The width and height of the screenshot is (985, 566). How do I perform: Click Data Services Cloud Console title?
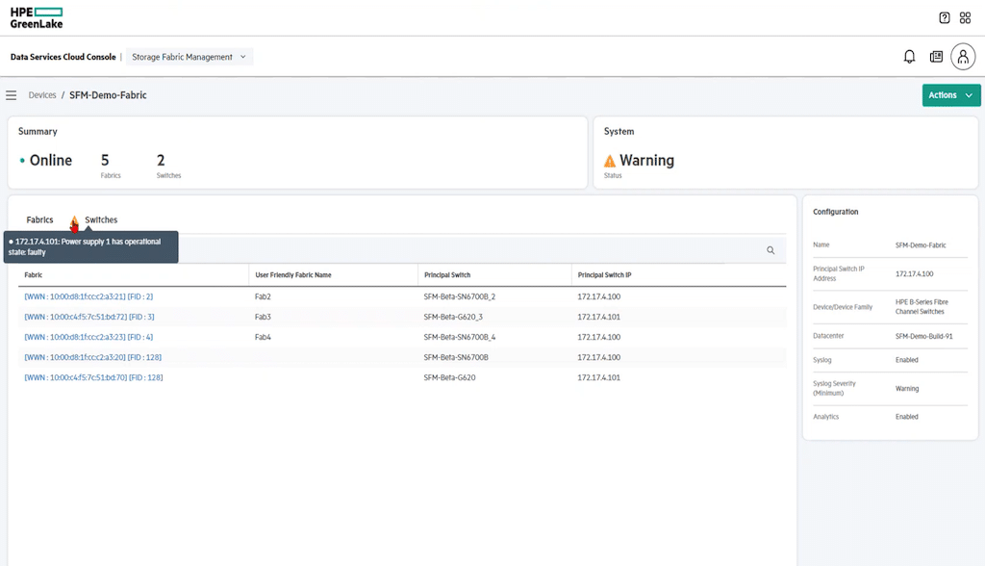click(63, 57)
